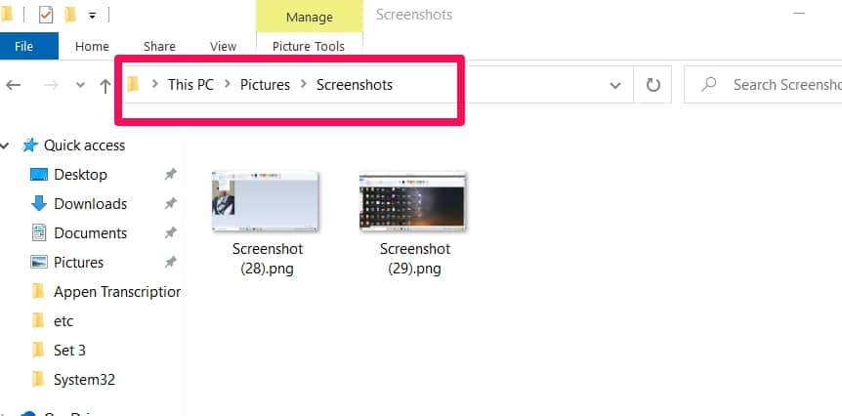The height and width of the screenshot is (416, 842).
Task: Click the Search Screenshots box
Action: [763, 85]
